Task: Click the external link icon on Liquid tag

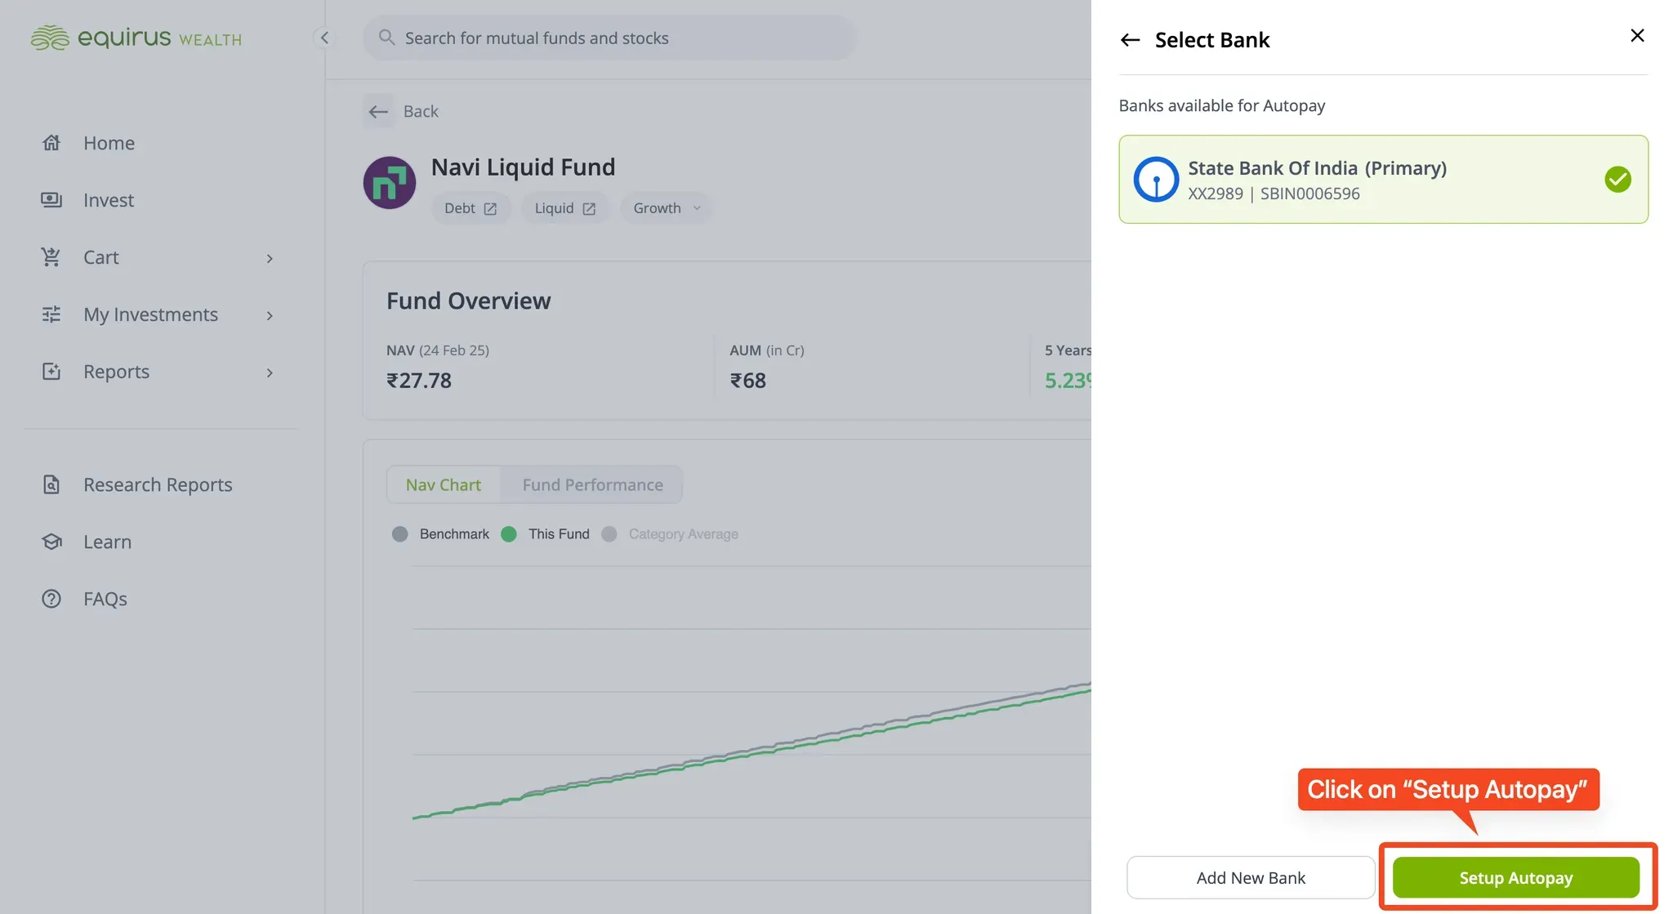Action: (x=589, y=209)
